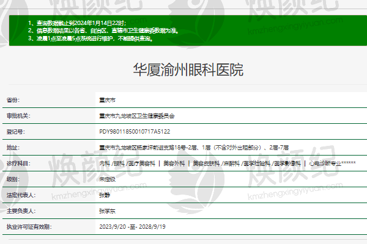Select 重庆市九龙坡区卫生健康委员会 value
The width and height of the screenshot is (367, 244).
(137, 116)
